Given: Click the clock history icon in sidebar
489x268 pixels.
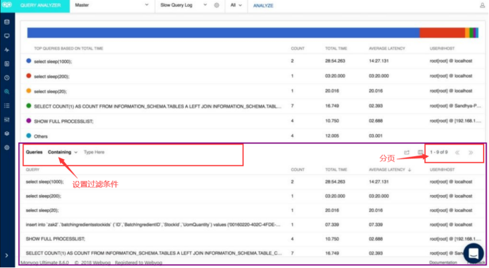Looking at the screenshot, I should [6, 78].
